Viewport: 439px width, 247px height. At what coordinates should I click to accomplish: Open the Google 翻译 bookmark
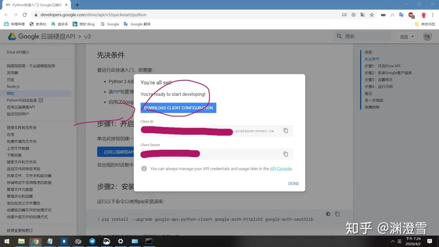pyautogui.click(x=137, y=24)
